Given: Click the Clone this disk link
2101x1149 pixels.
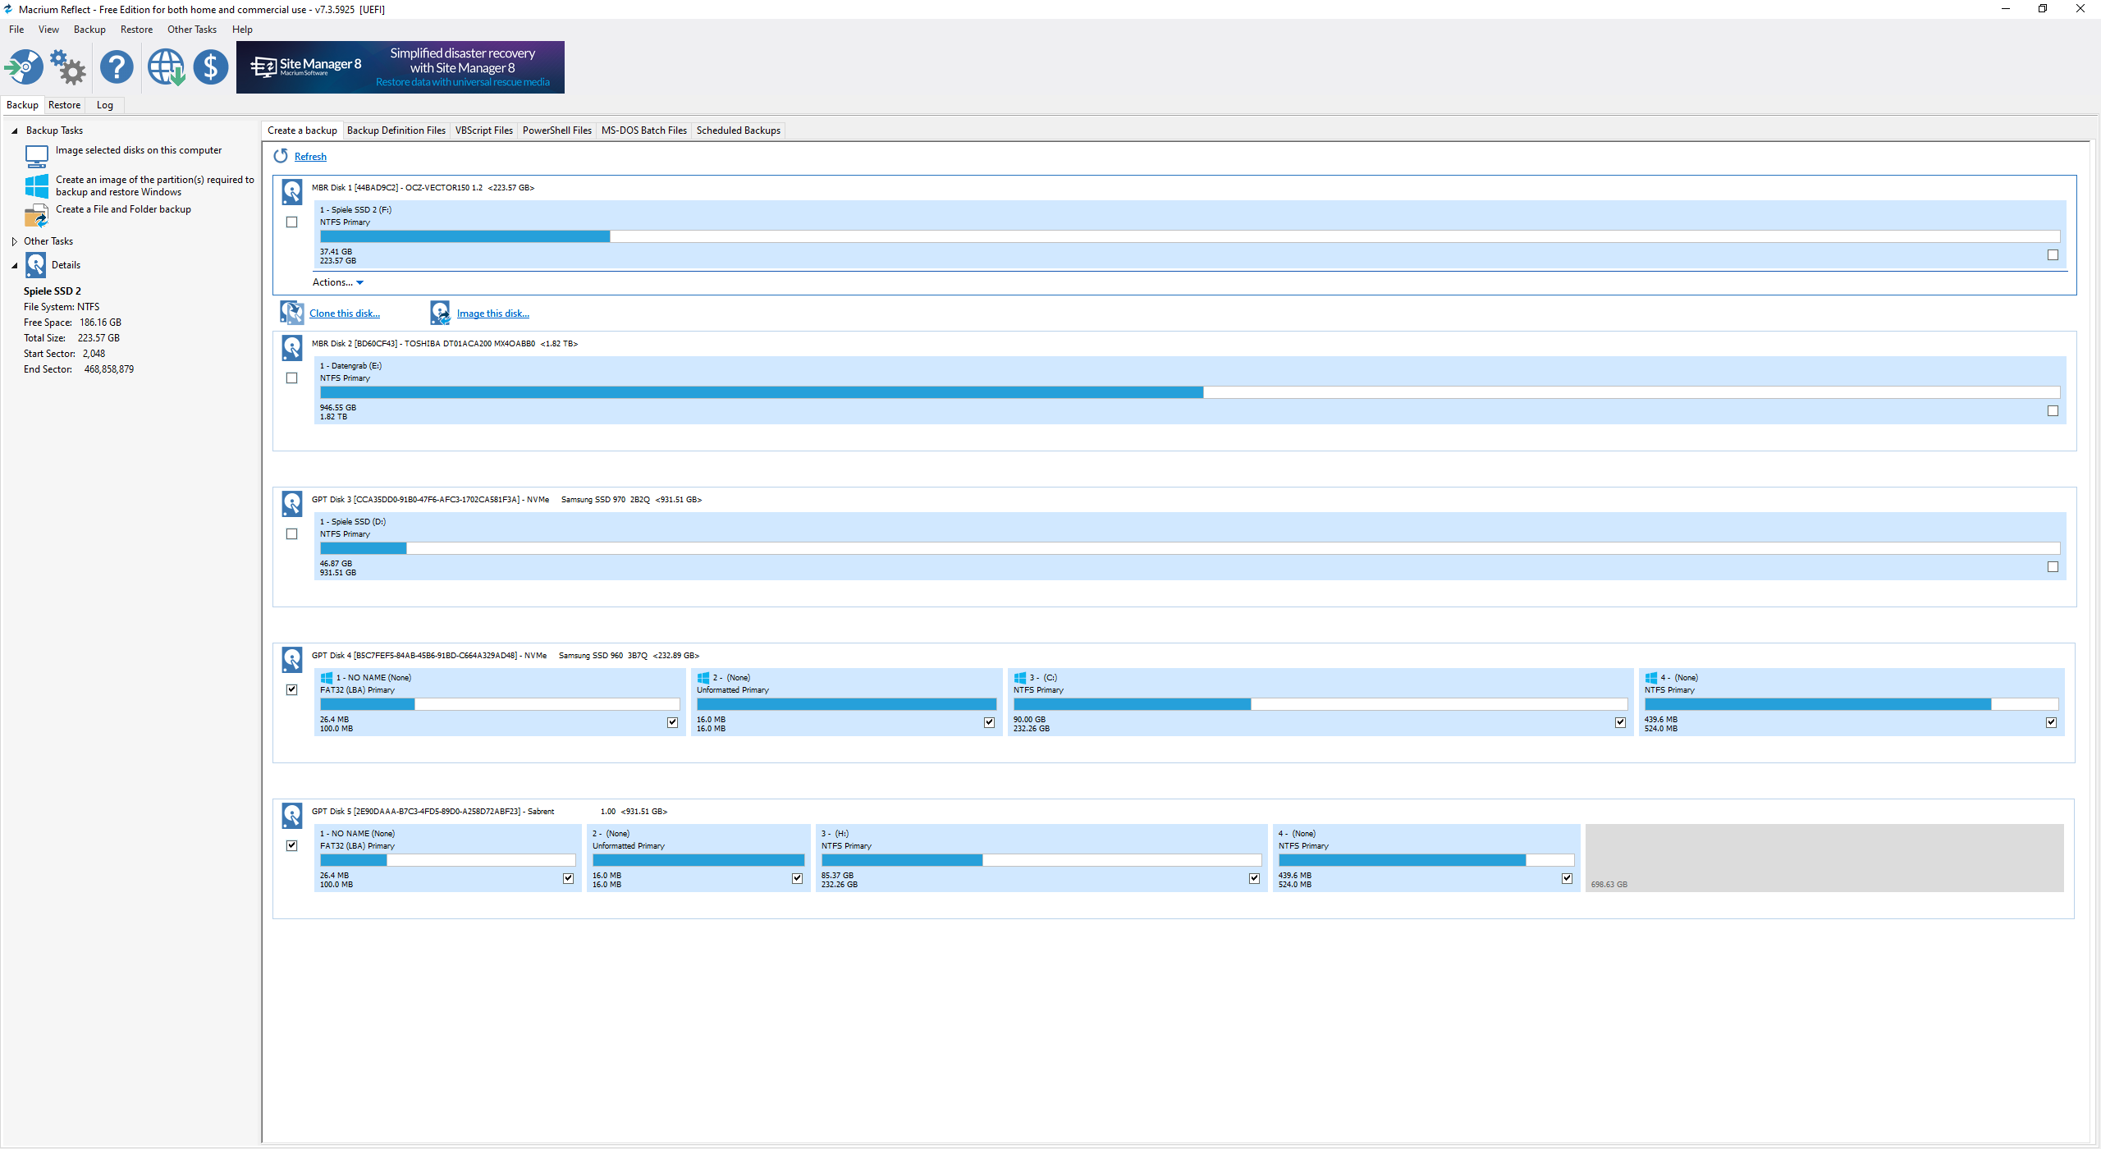Looking at the screenshot, I should click(x=344, y=314).
